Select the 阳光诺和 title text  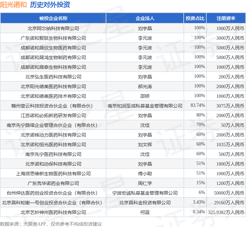(13, 5)
